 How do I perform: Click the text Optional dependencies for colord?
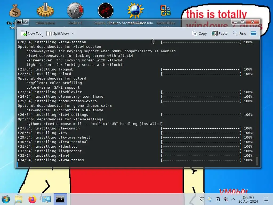[x=52, y=78]
